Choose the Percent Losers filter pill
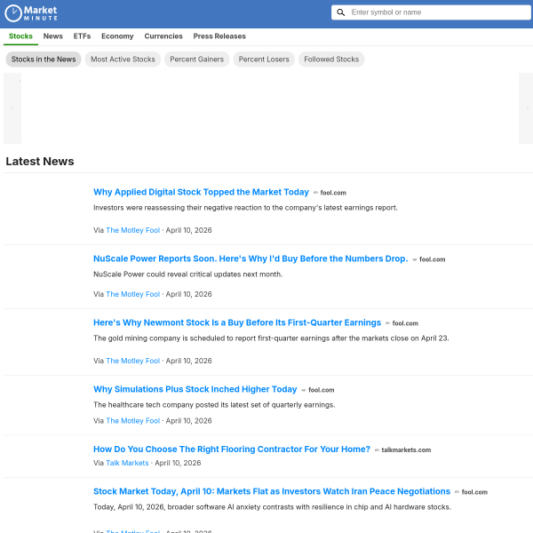The height and width of the screenshot is (533, 533). (264, 60)
